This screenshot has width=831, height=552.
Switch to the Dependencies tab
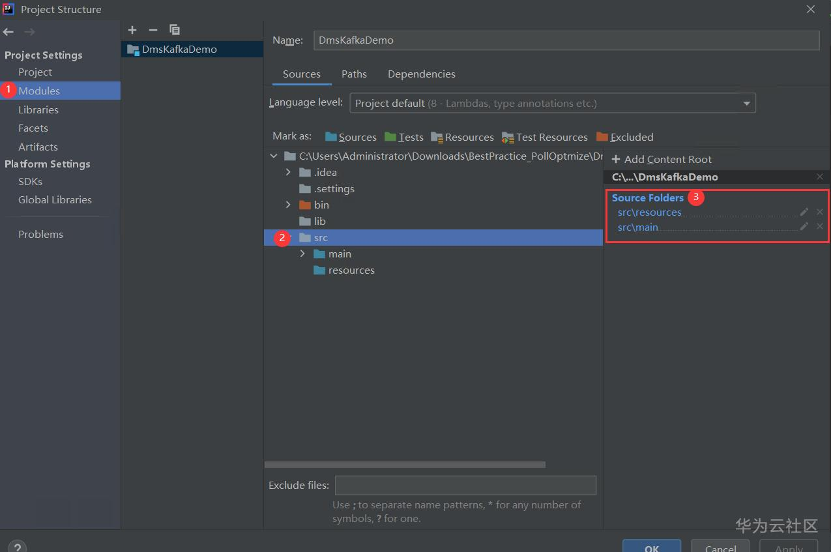421,74
